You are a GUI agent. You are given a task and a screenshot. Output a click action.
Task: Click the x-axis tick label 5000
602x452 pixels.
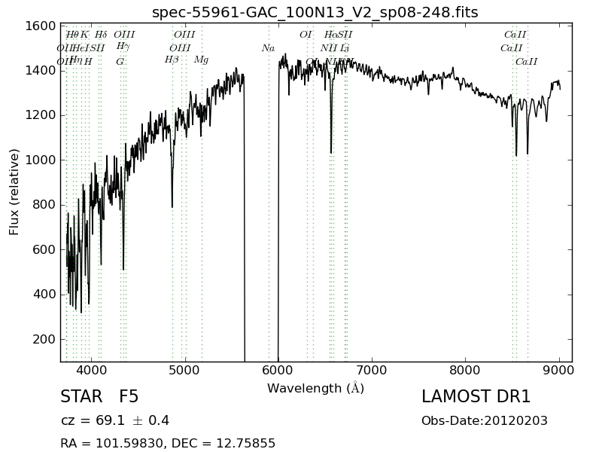(x=185, y=371)
